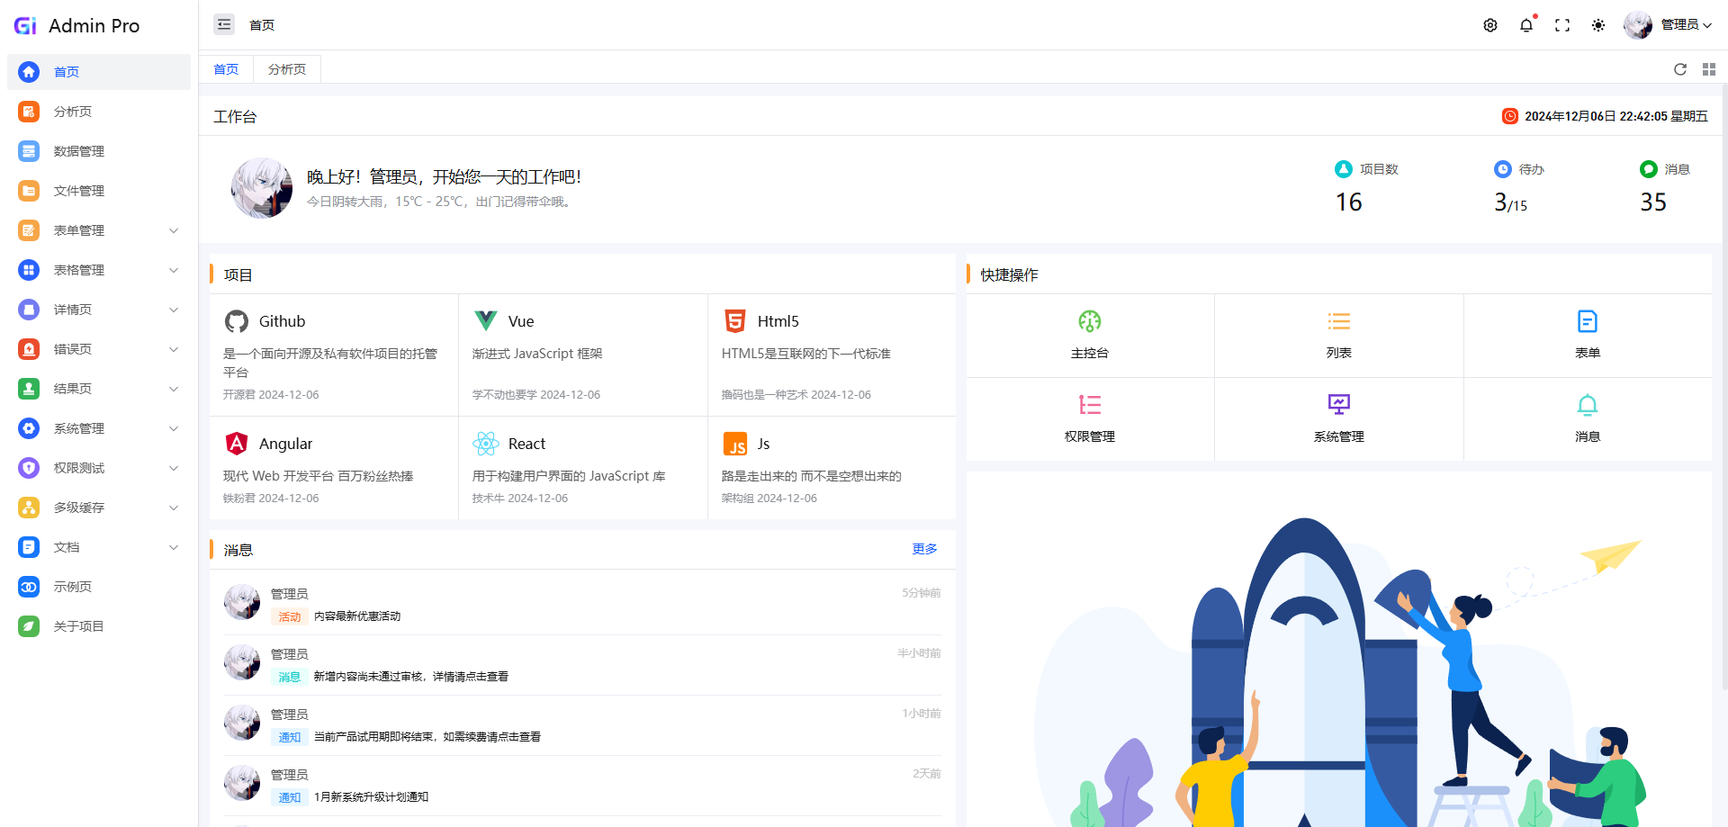Click the 表单 quick action icon
This screenshot has width=1728, height=827.
1588,321
